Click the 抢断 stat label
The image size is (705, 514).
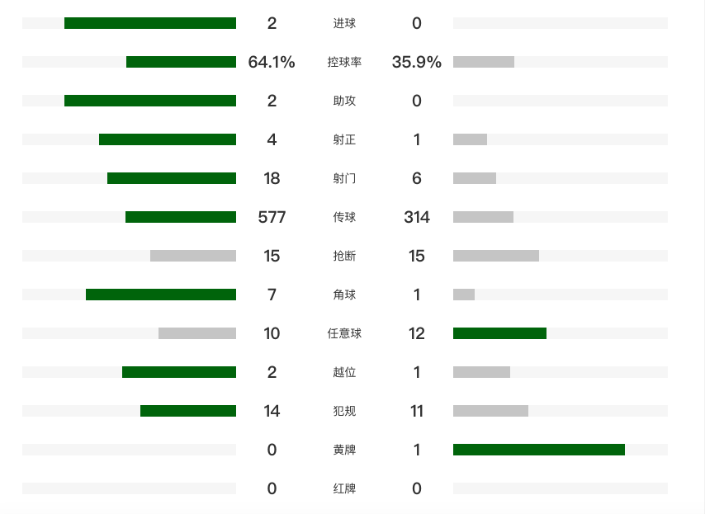point(344,256)
